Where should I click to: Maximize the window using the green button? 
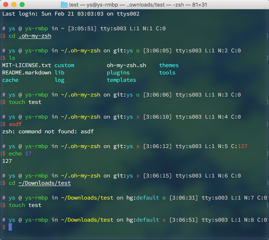[x=22, y=4]
